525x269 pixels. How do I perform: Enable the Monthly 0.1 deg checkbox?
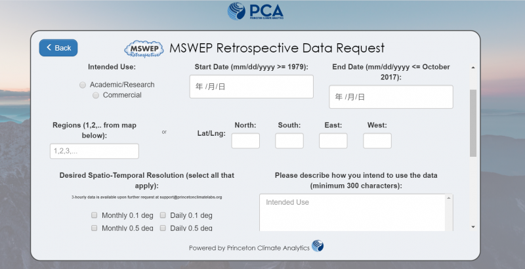click(x=95, y=215)
